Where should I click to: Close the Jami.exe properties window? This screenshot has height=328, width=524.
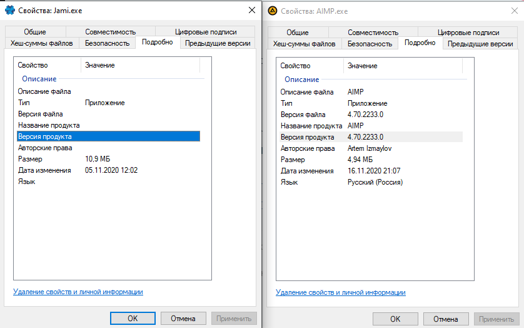click(x=252, y=11)
